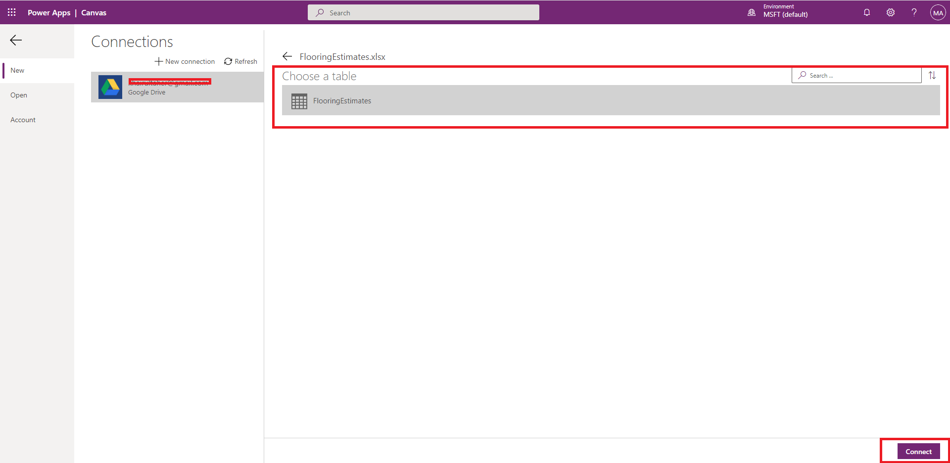
Task: Toggle the table list sort order
Action: pyautogui.click(x=932, y=75)
